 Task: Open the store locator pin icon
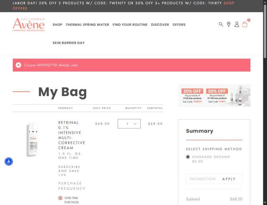[229, 25]
